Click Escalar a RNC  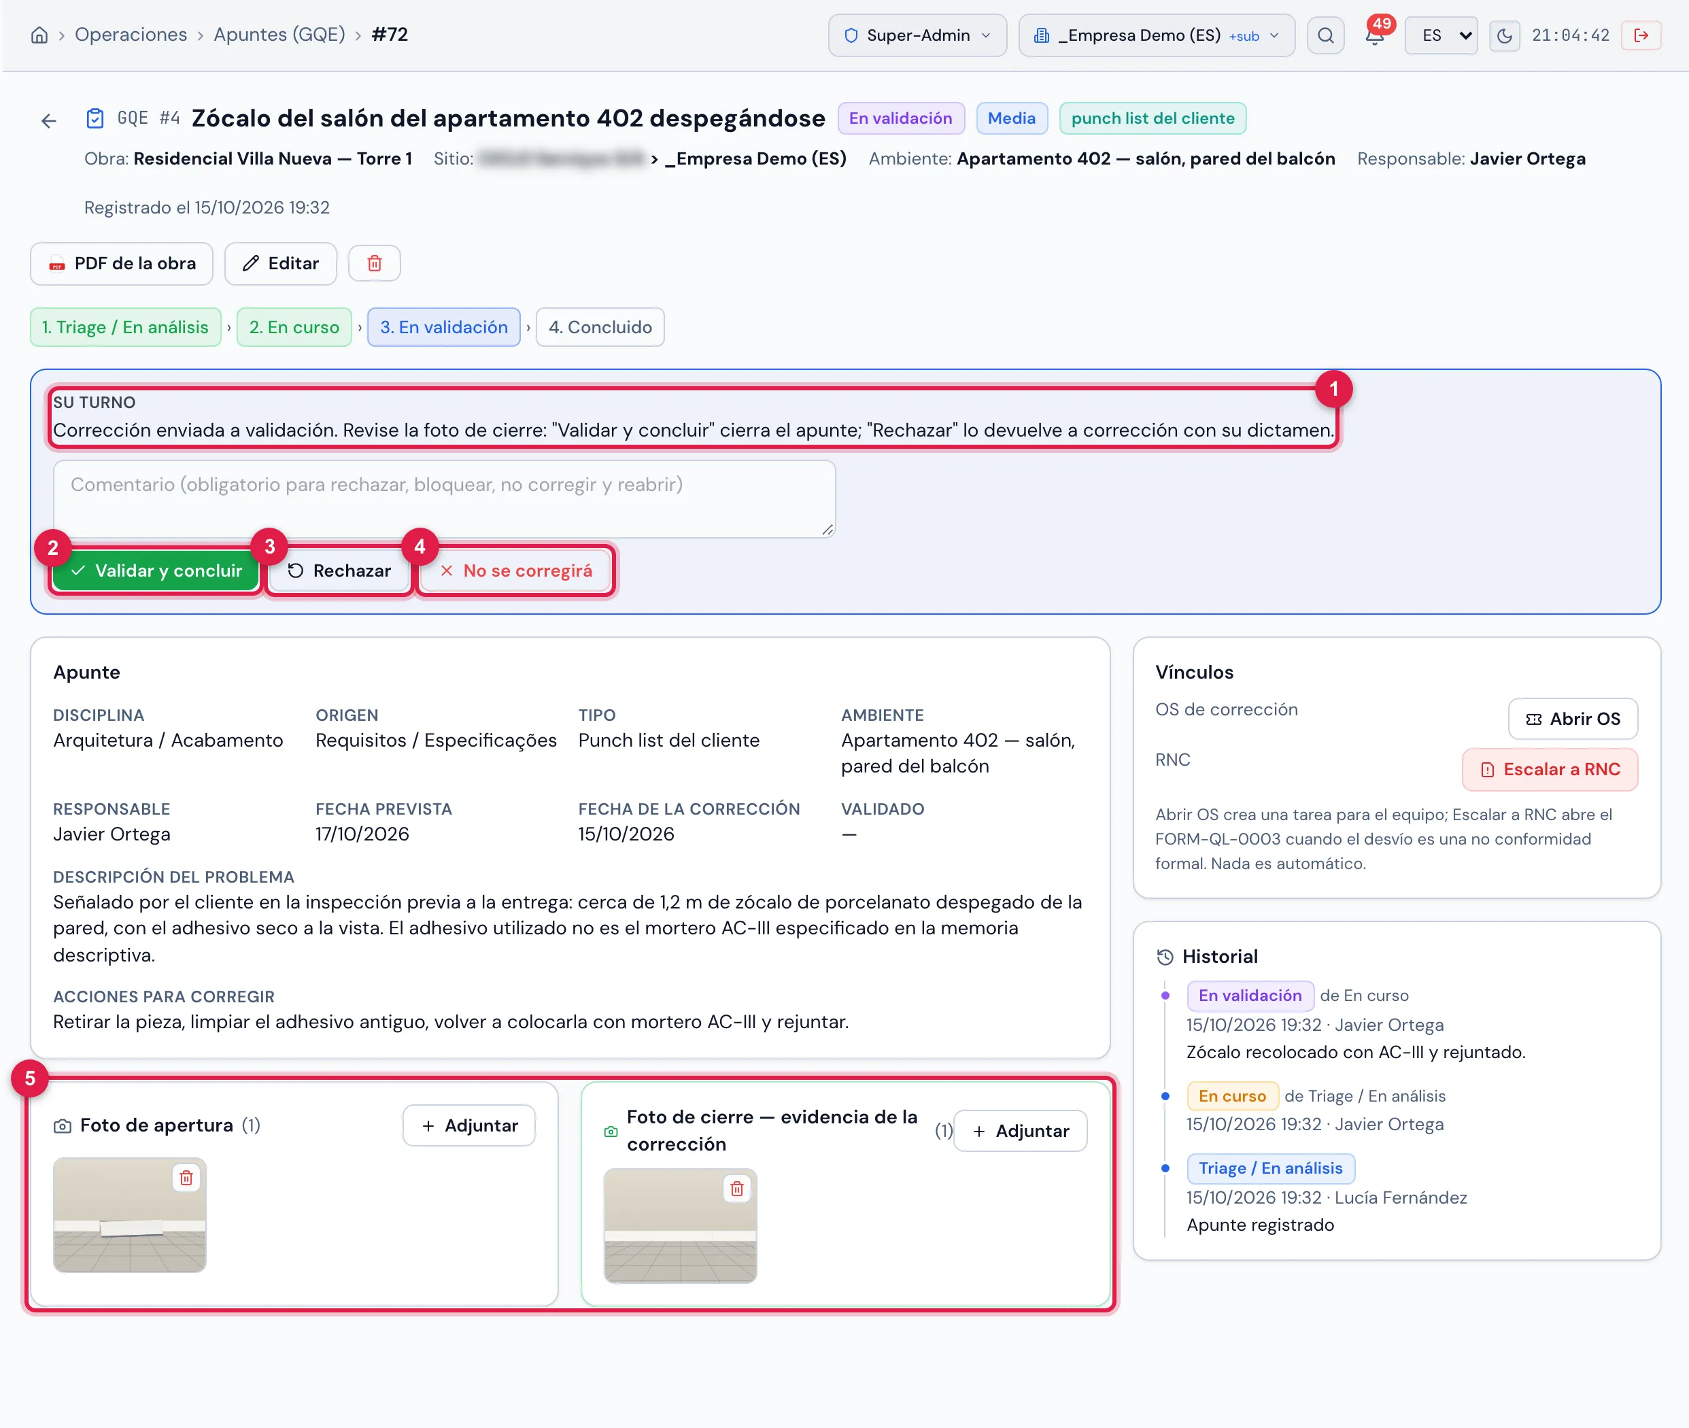pyautogui.click(x=1549, y=769)
